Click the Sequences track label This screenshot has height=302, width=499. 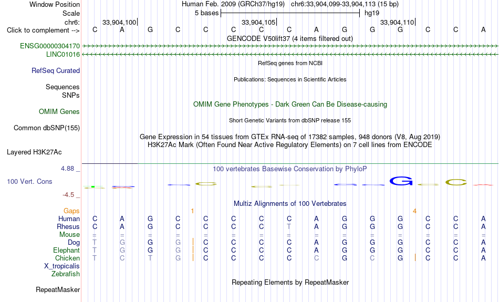[63, 87]
